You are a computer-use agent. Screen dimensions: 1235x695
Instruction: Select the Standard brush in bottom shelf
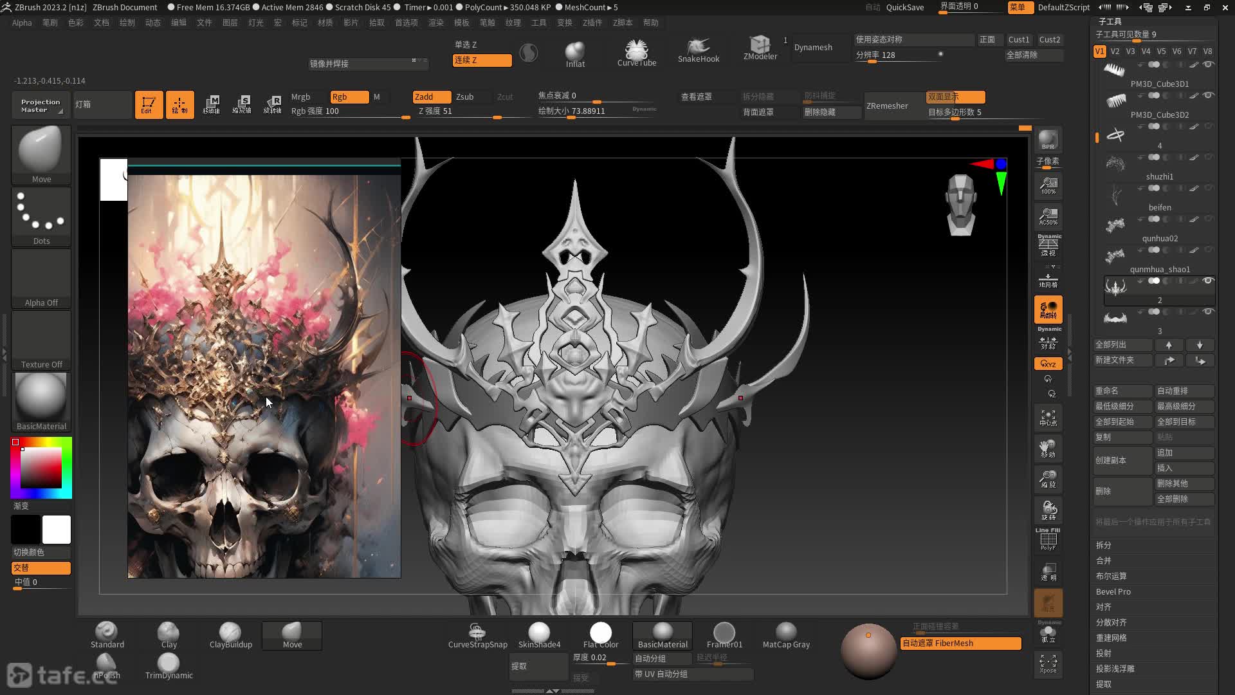click(107, 635)
